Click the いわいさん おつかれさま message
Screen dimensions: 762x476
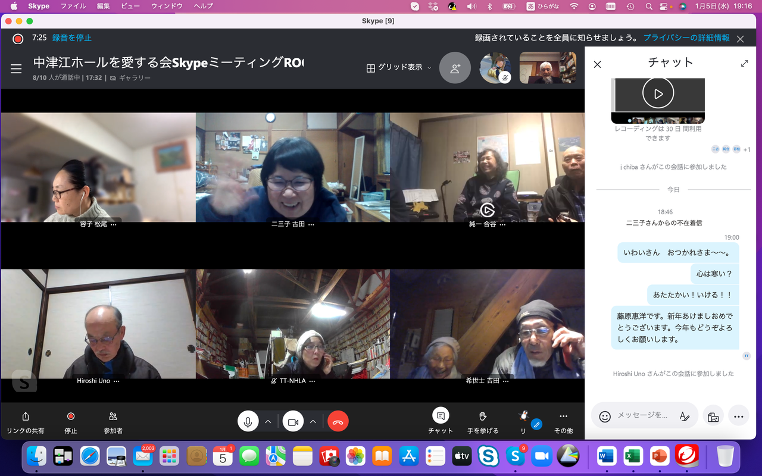tap(677, 252)
